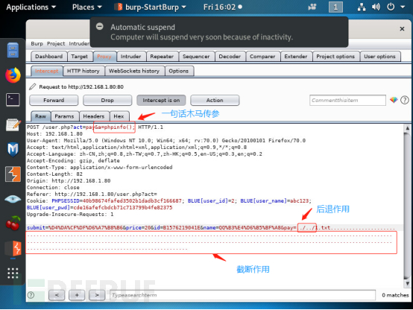Open the Maltego icon in dock
The width and height of the screenshot is (413, 310).
(x=13, y=149)
